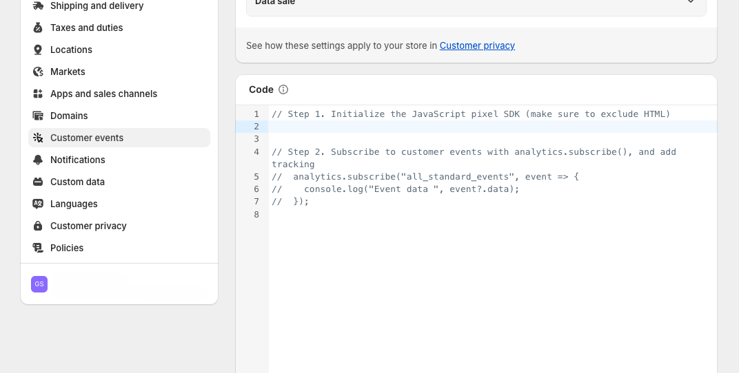Screen dimensions: 739x373
Task: Click the Markets globe icon
Action: pos(38,72)
